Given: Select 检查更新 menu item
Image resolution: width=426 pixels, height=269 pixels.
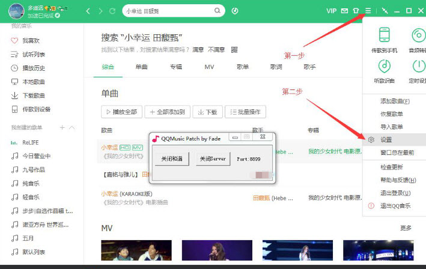Looking at the screenshot, I should click(x=392, y=167).
